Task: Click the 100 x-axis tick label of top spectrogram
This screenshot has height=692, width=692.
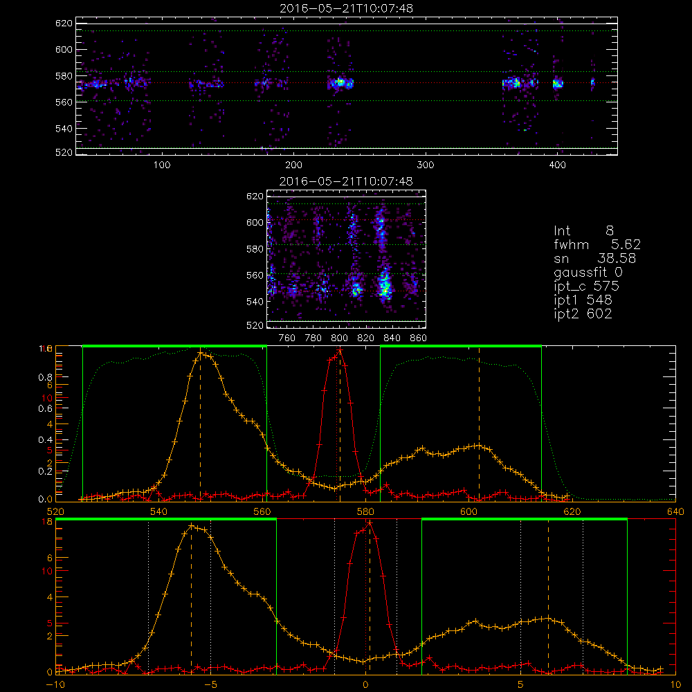Action: [162, 165]
